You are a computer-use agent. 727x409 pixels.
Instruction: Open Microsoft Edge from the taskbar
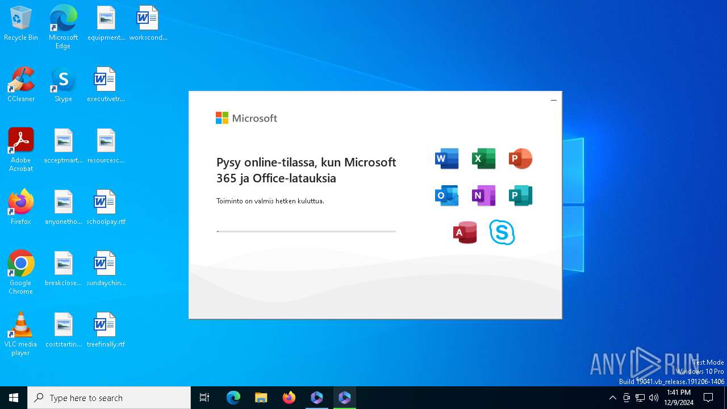tap(233, 398)
